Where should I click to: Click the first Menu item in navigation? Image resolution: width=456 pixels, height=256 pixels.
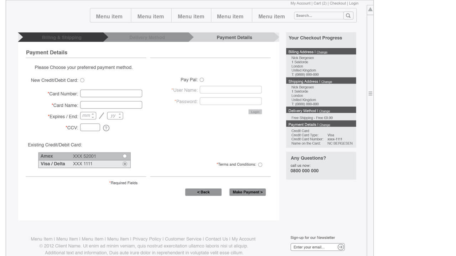tap(109, 16)
